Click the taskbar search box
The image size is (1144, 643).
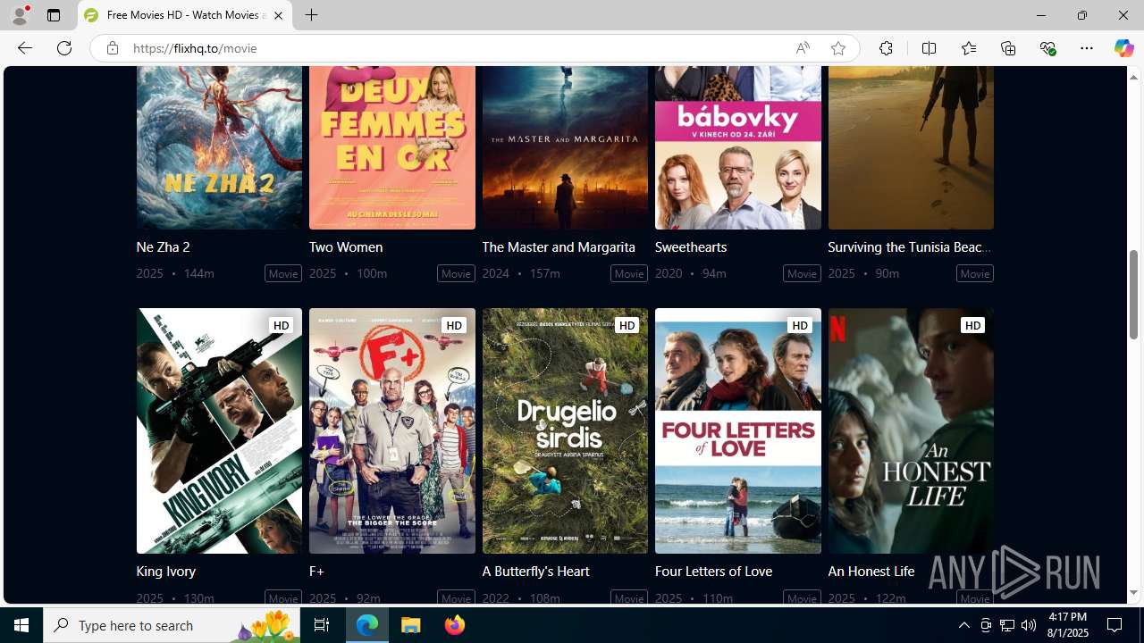point(172,625)
